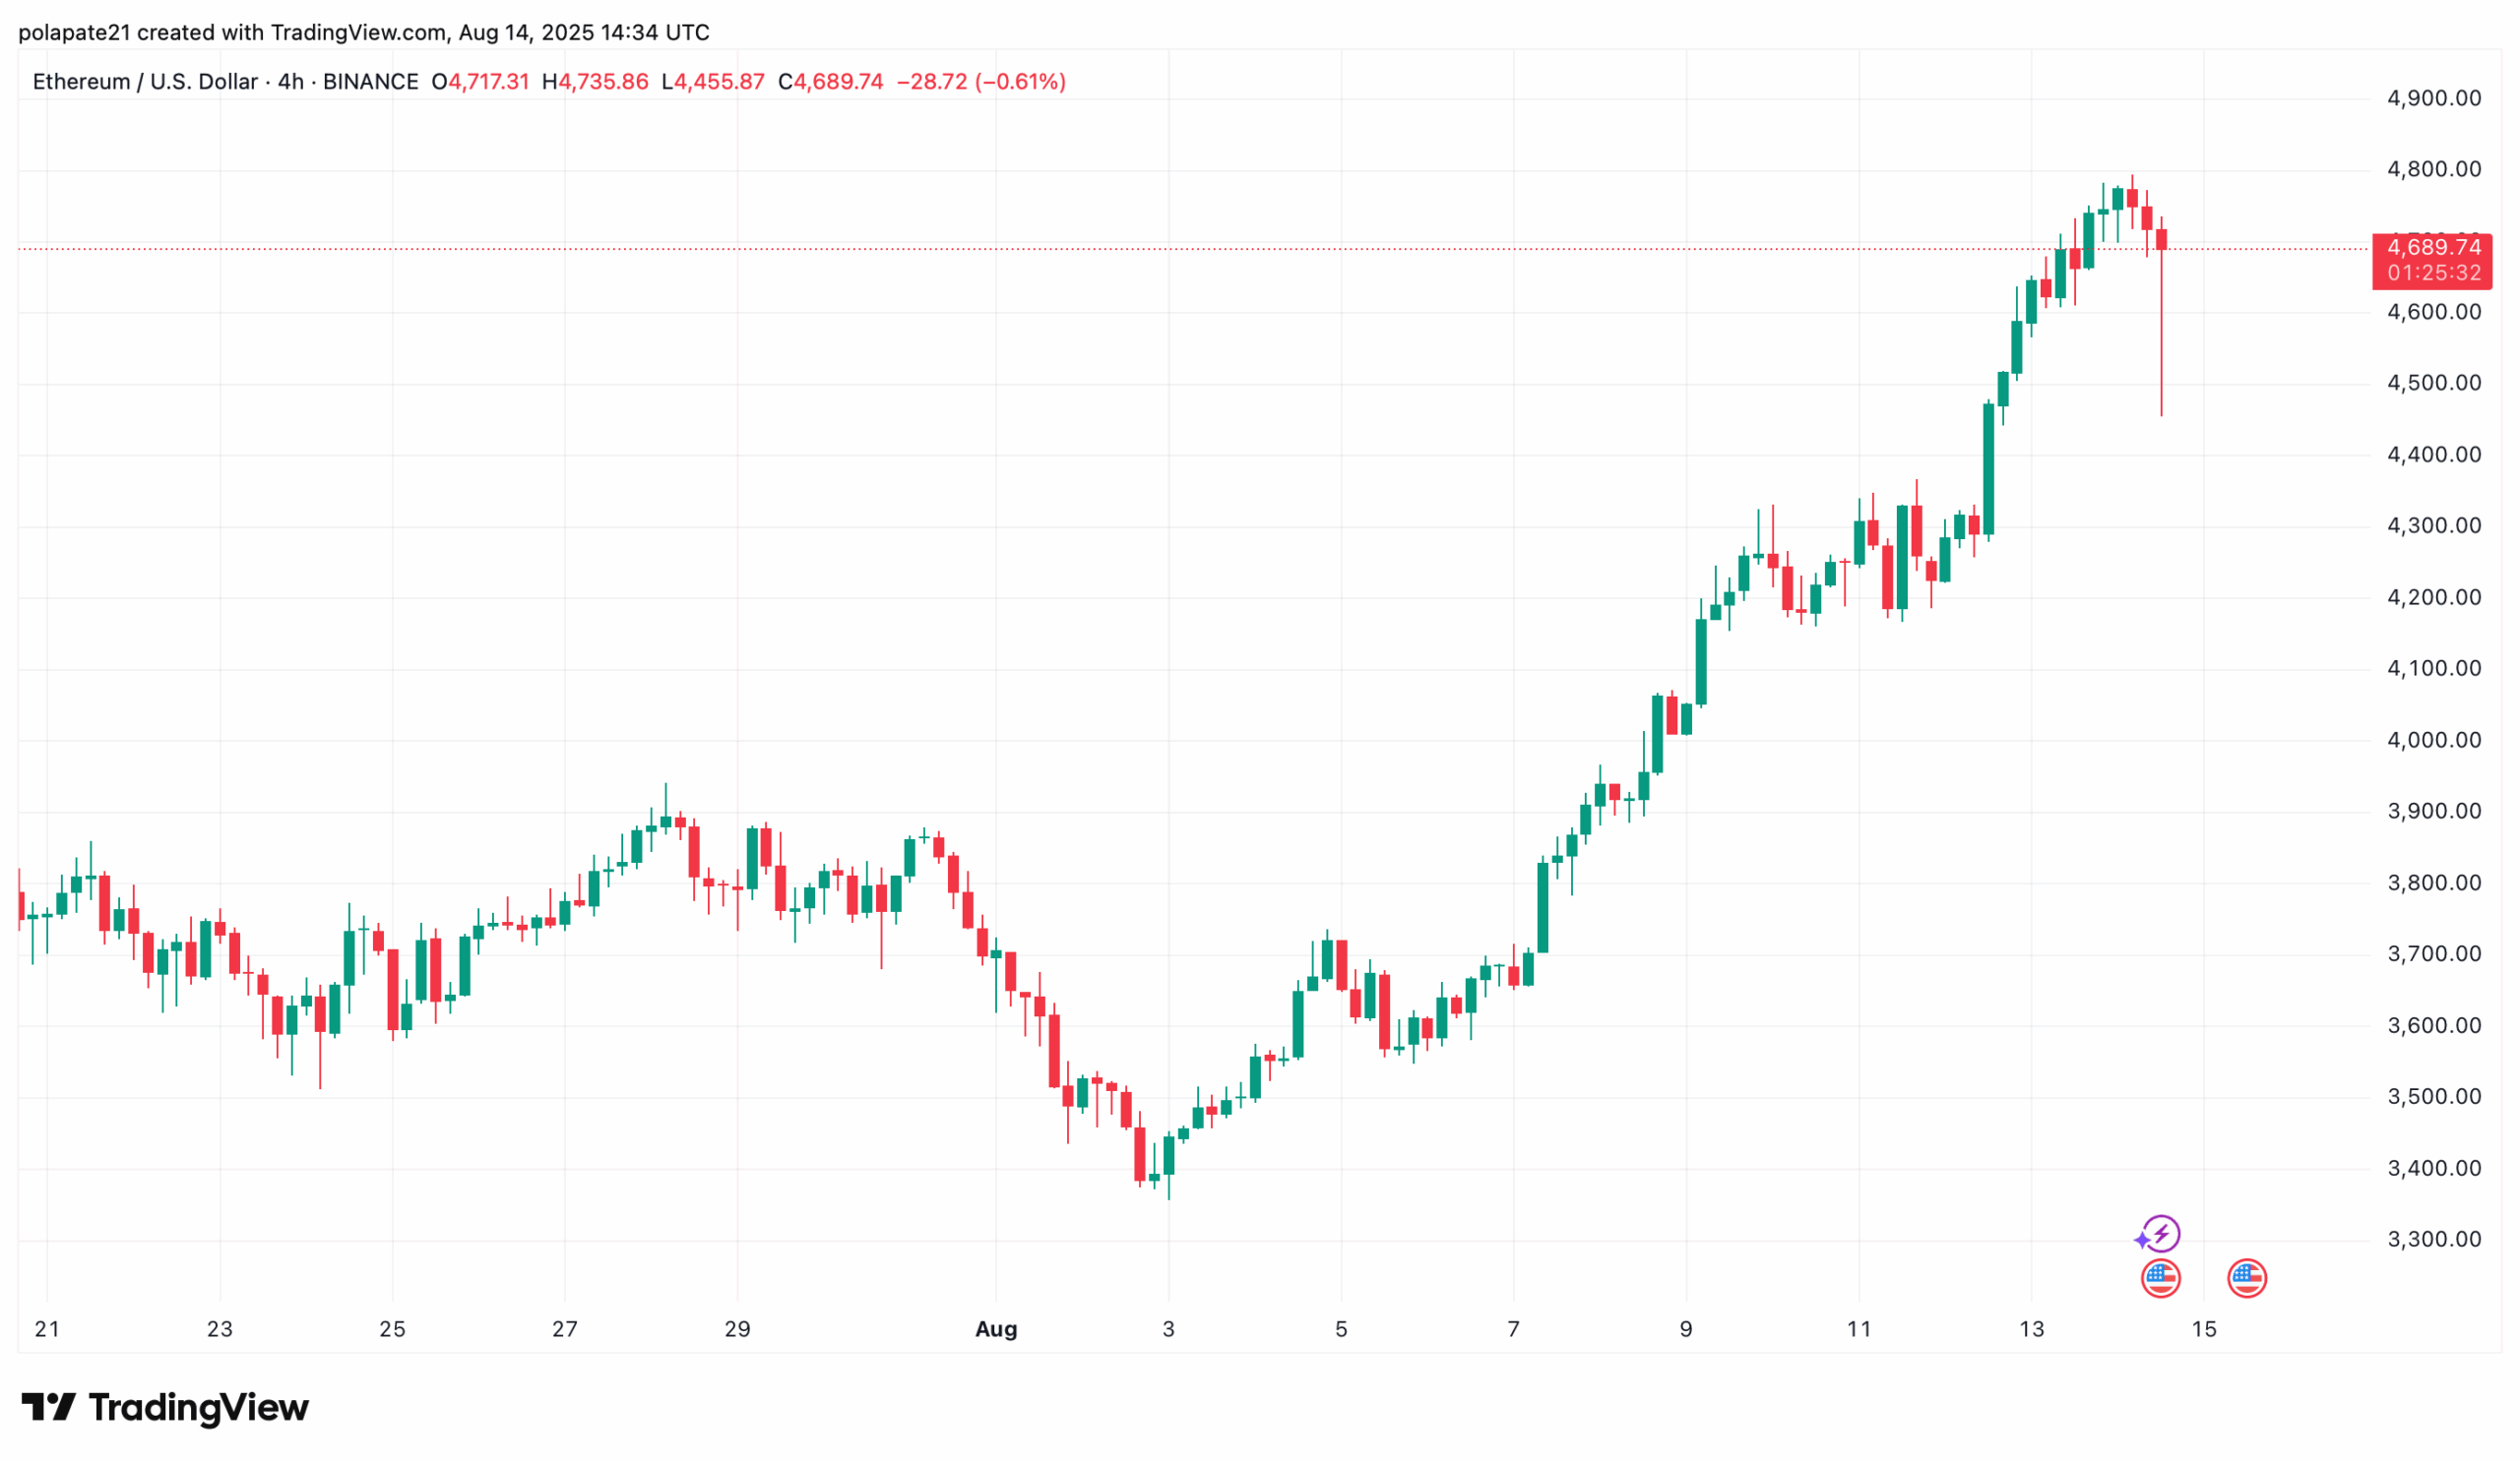Click the 3,800.00 price axis label
2520x1462 pixels.
click(x=2434, y=883)
